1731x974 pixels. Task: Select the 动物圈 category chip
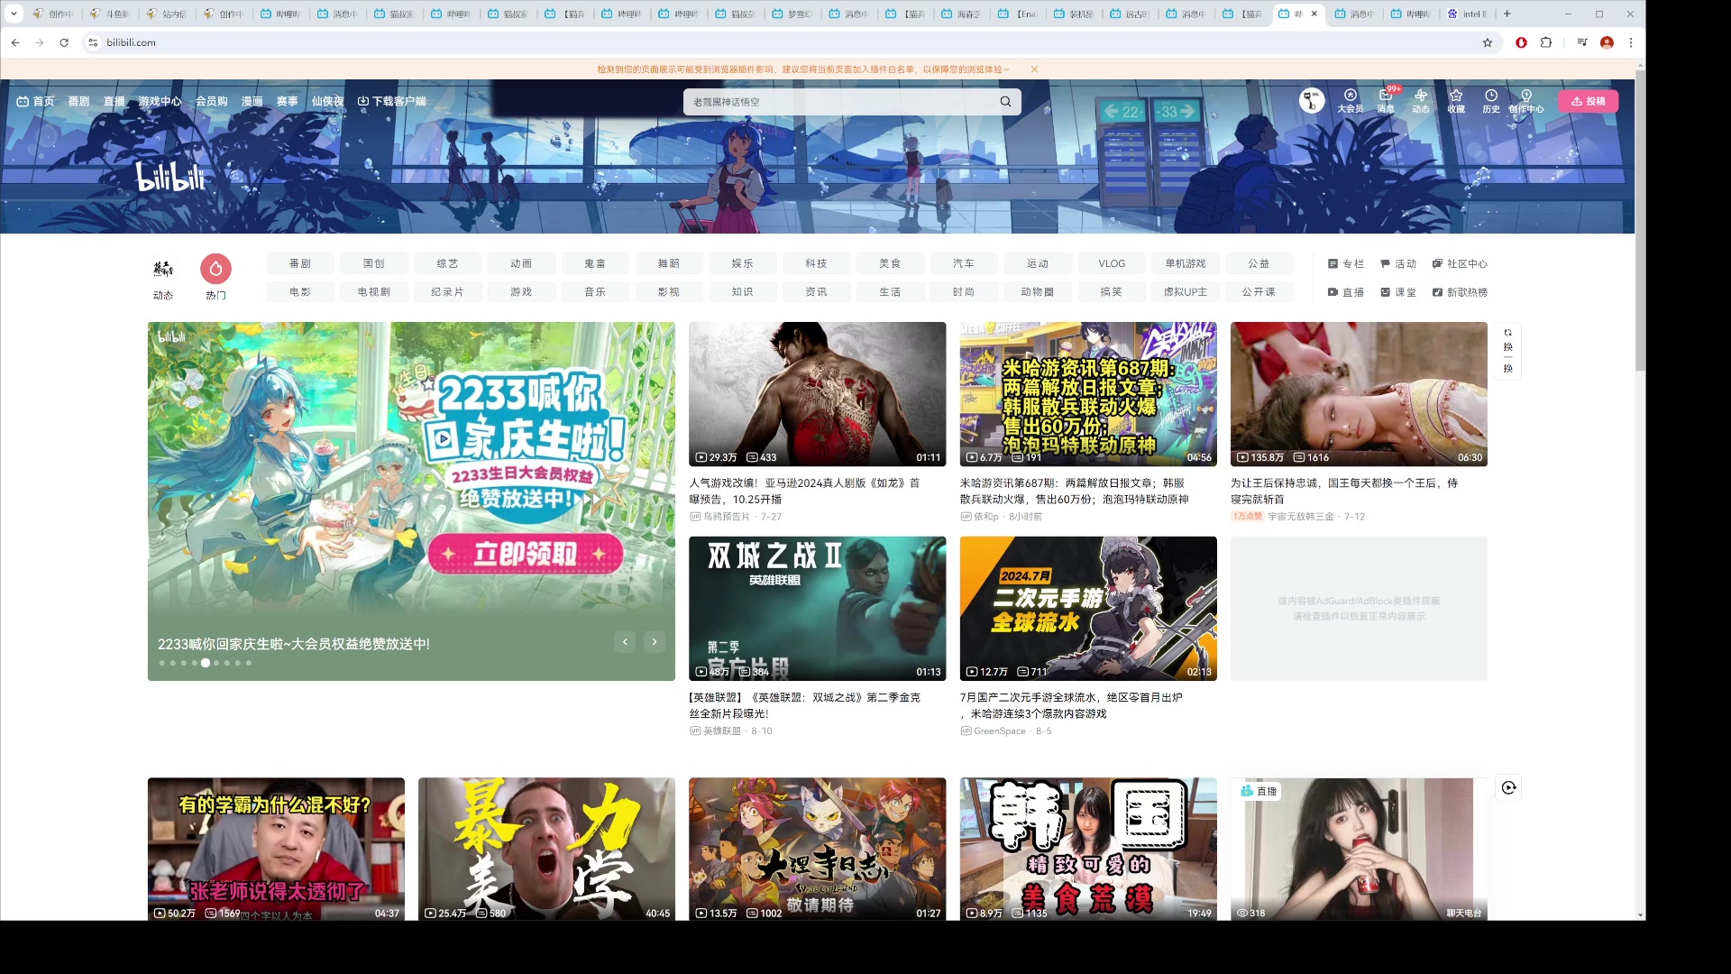tap(1038, 291)
